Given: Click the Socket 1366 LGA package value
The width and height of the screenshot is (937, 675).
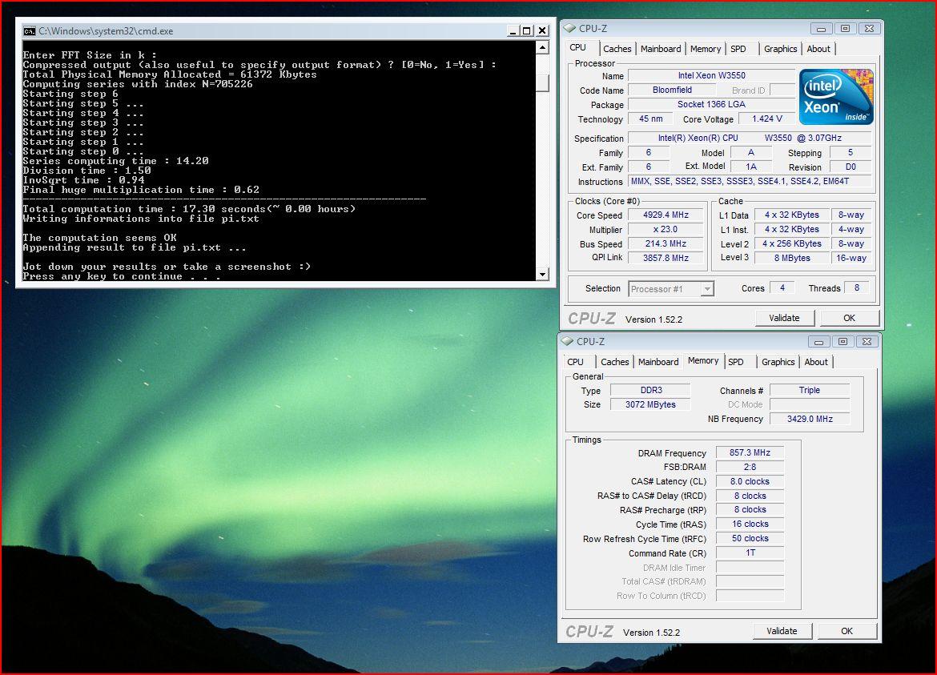Looking at the screenshot, I should click(x=711, y=104).
